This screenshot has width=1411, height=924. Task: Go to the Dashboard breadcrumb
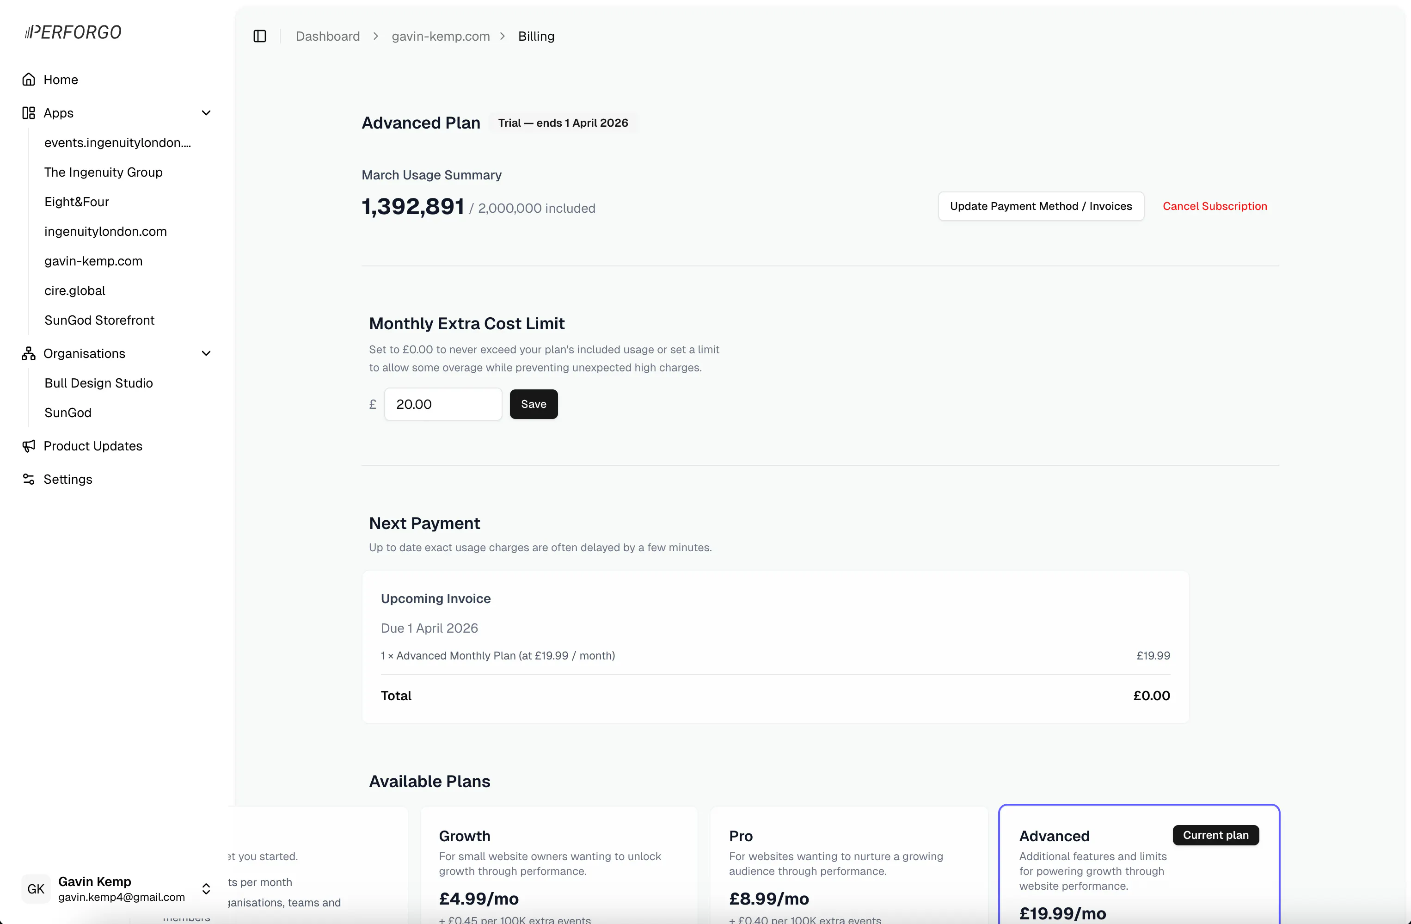328,36
